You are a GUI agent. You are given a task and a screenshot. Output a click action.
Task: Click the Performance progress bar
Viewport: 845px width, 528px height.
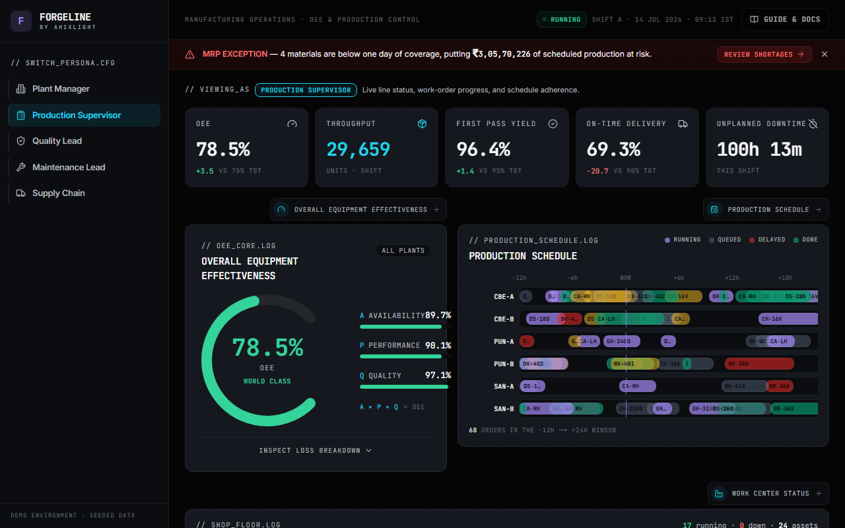(x=404, y=356)
